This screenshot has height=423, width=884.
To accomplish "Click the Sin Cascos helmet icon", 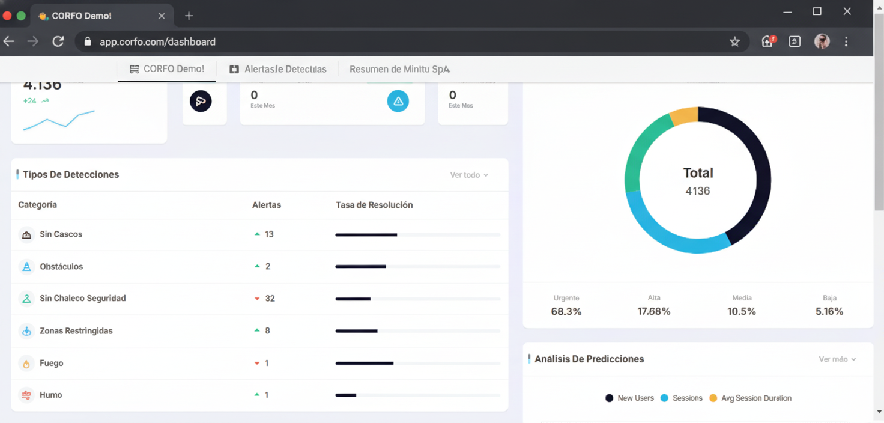I will pyautogui.click(x=26, y=235).
